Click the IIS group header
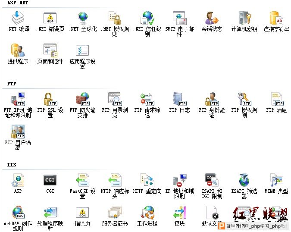This screenshot has height=232, width=291. click(x=12, y=165)
